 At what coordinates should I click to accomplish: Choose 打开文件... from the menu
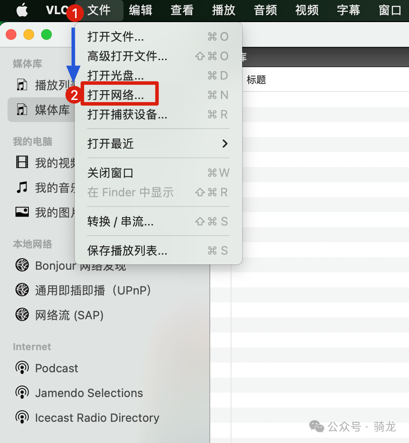coord(158,36)
